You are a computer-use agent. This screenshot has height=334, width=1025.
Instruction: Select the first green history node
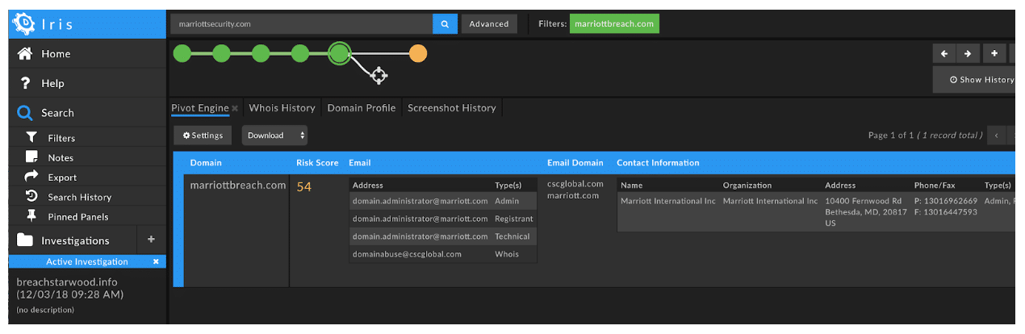click(x=182, y=54)
